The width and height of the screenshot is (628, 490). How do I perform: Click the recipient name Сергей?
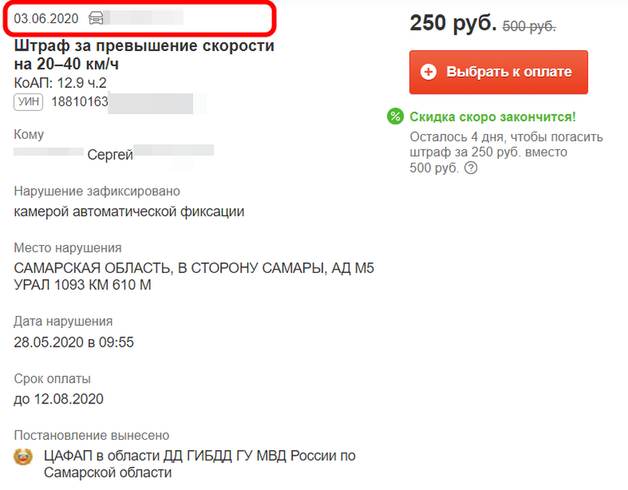[110, 155]
